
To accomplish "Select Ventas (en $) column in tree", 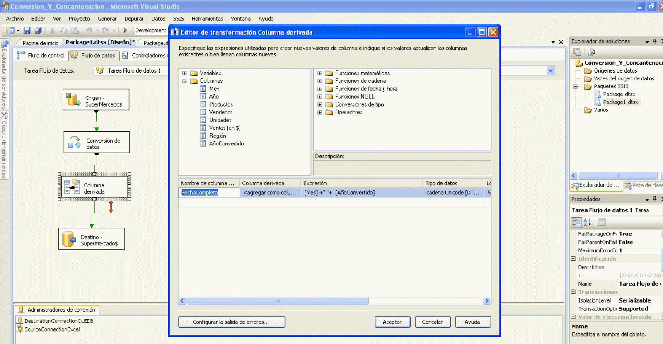I will [x=225, y=128].
